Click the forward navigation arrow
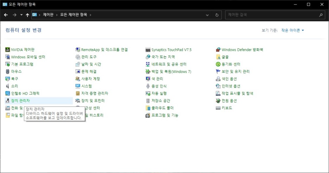 click(x=14, y=15)
